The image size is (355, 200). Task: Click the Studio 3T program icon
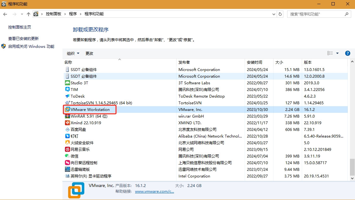67,83
